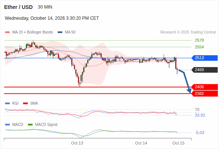This screenshot has height=149, width=219.
Task: Select the black 2469 current price tag
Action: click(205, 70)
